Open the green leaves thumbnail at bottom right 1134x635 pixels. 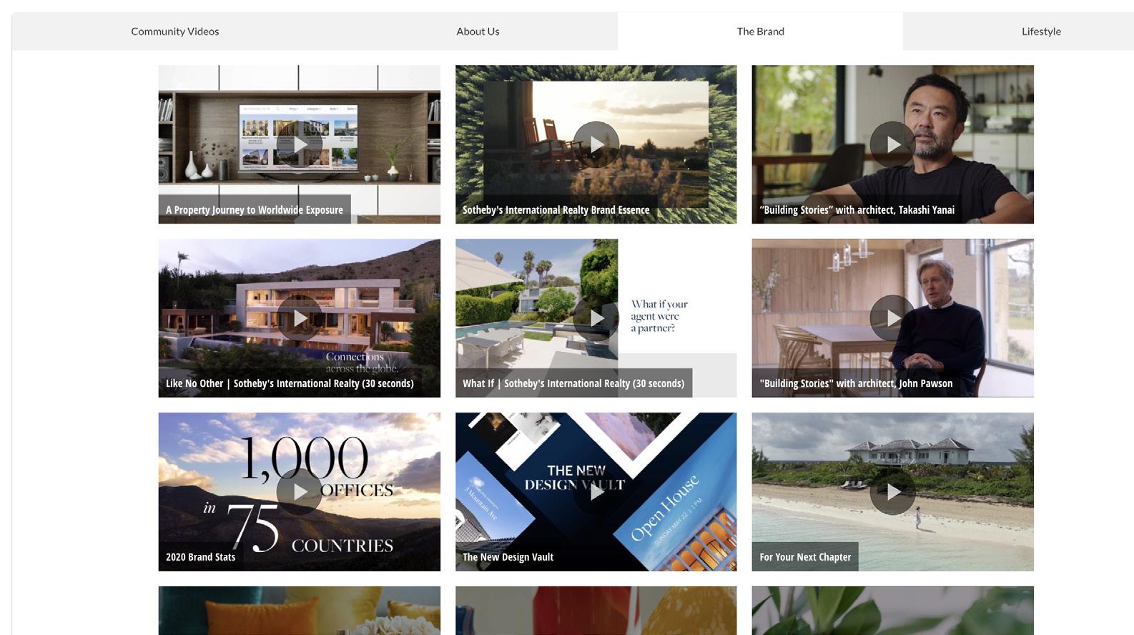[x=892, y=611]
